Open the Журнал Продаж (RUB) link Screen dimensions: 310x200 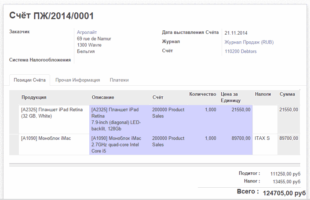click(249, 42)
